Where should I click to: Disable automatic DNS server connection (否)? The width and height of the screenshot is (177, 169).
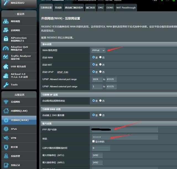pyautogui.click(x=100, y=115)
